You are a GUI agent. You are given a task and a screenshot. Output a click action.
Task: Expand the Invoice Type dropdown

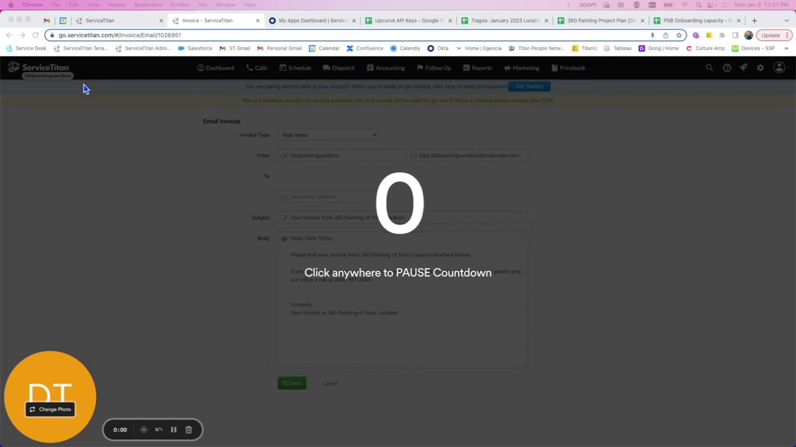tap(328, 135)
